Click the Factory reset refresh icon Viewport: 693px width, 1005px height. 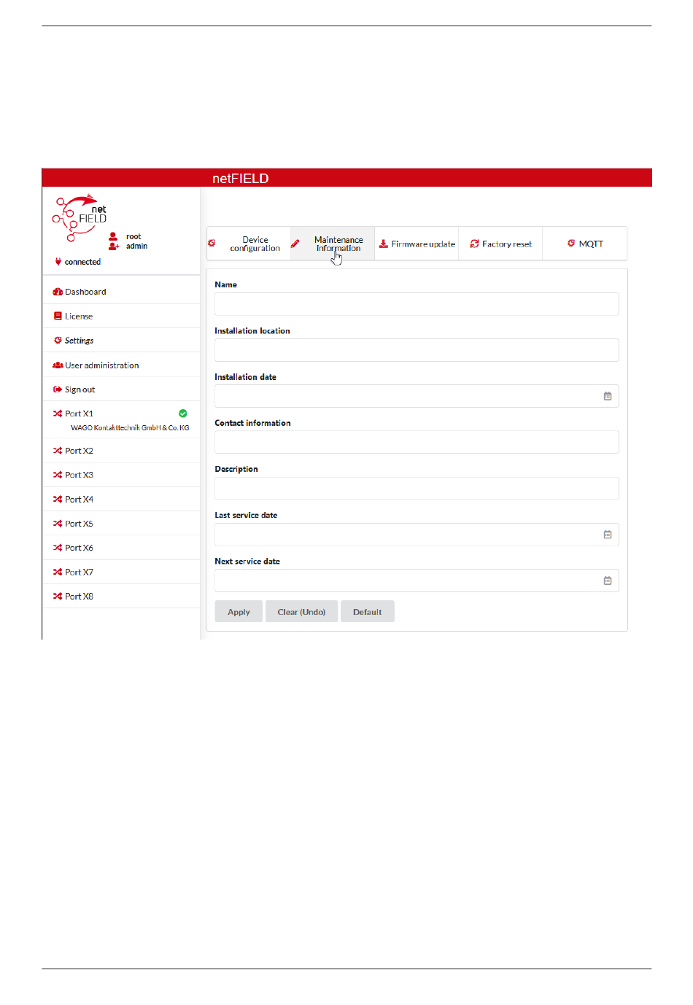coord(475,244)
